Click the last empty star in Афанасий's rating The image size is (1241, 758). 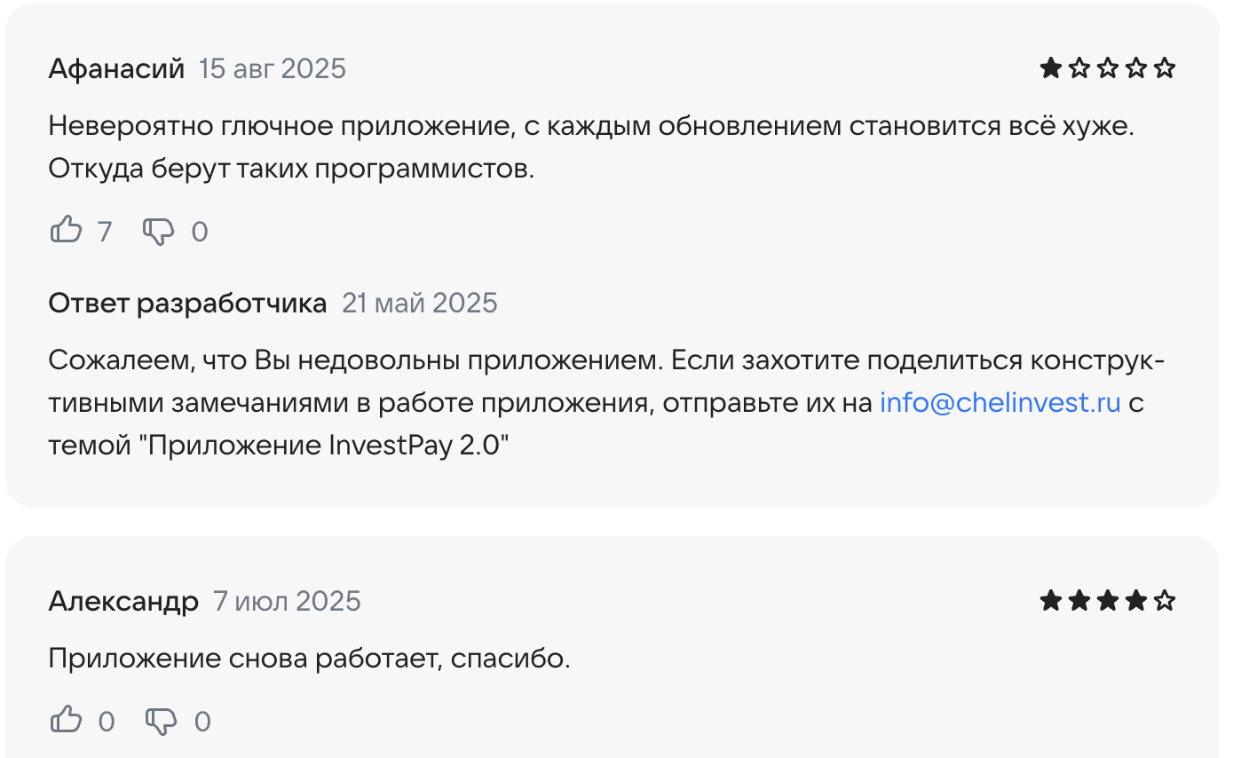click(x=1165, y=68)
